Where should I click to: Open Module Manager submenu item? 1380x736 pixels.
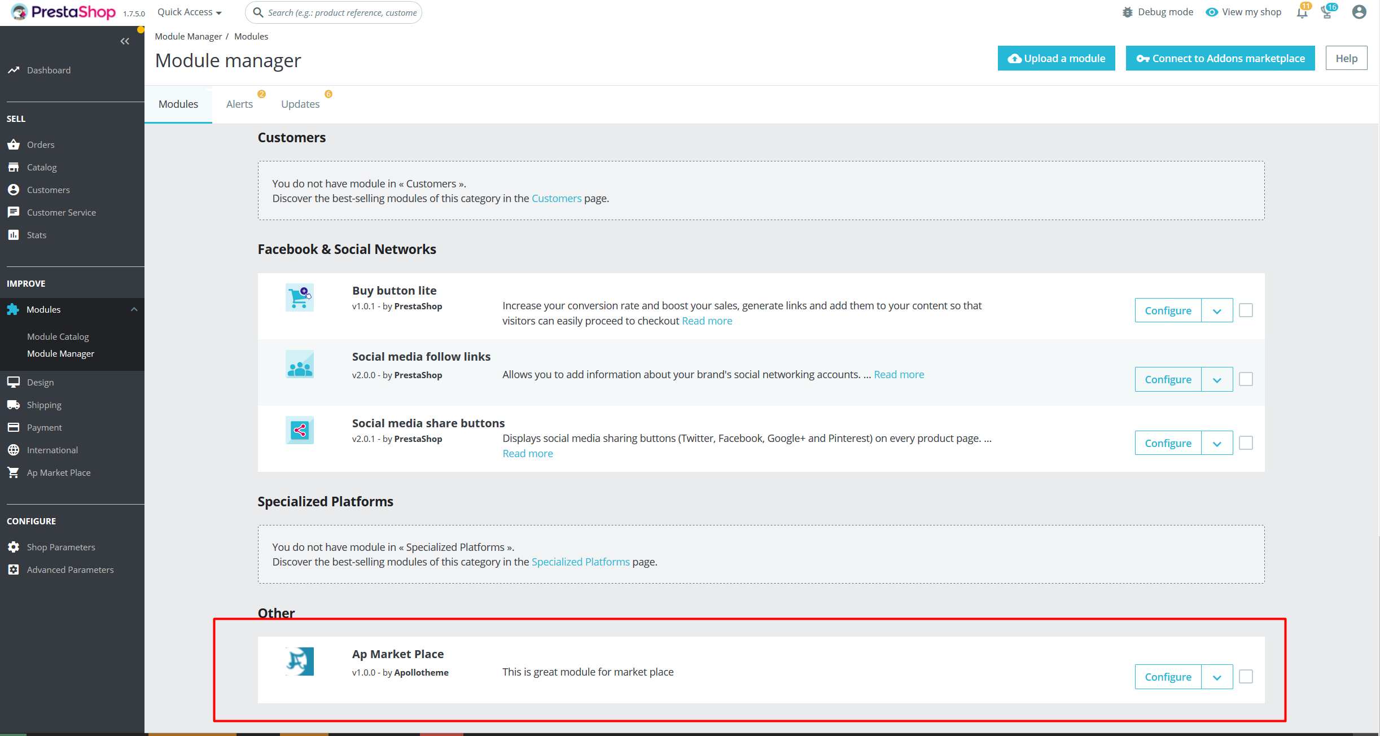click(60, 353)
